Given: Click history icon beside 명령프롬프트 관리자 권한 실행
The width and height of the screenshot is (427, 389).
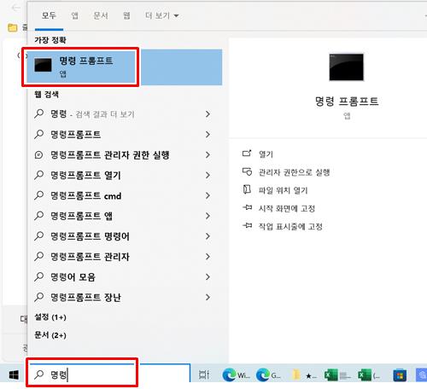Looking at the screenshot, I should (38, 155).
